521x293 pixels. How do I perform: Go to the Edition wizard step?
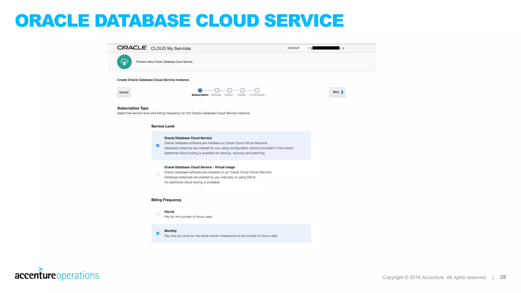click(x=230, y=90)
